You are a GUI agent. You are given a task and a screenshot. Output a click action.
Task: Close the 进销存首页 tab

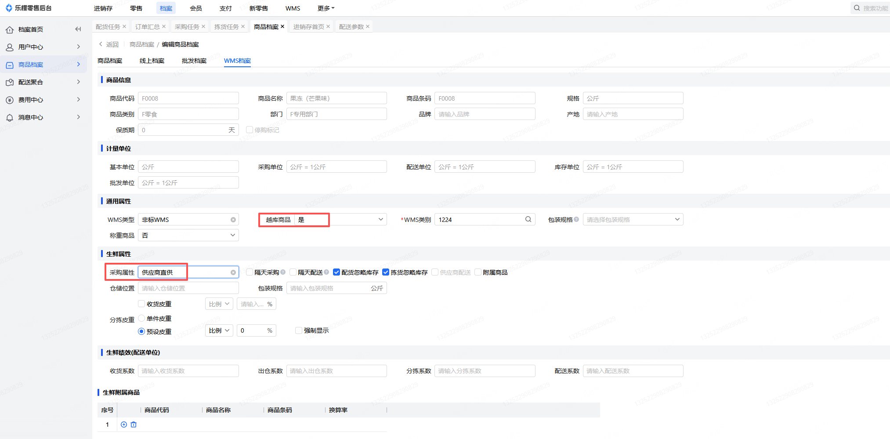(328, 26)
